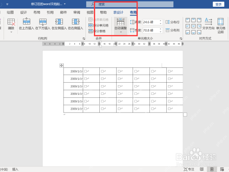Toggle checkbox in third row, fifth column
229x172 pixels.
point(136,86)
